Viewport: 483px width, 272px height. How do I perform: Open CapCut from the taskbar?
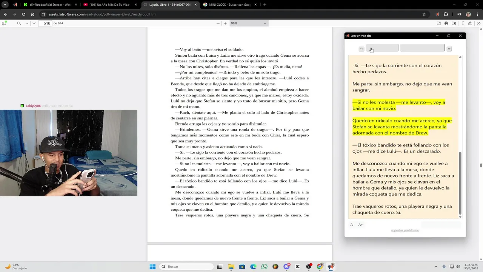298,267
